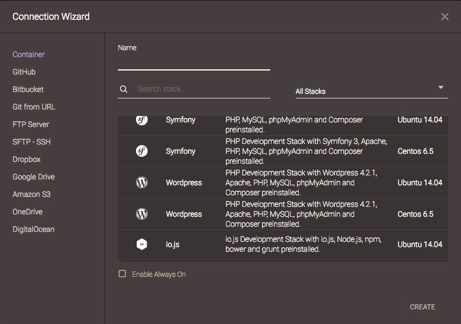The image size is (461, 324).
Task: Choose FTP Server connection type
Action: coord(31,125)
